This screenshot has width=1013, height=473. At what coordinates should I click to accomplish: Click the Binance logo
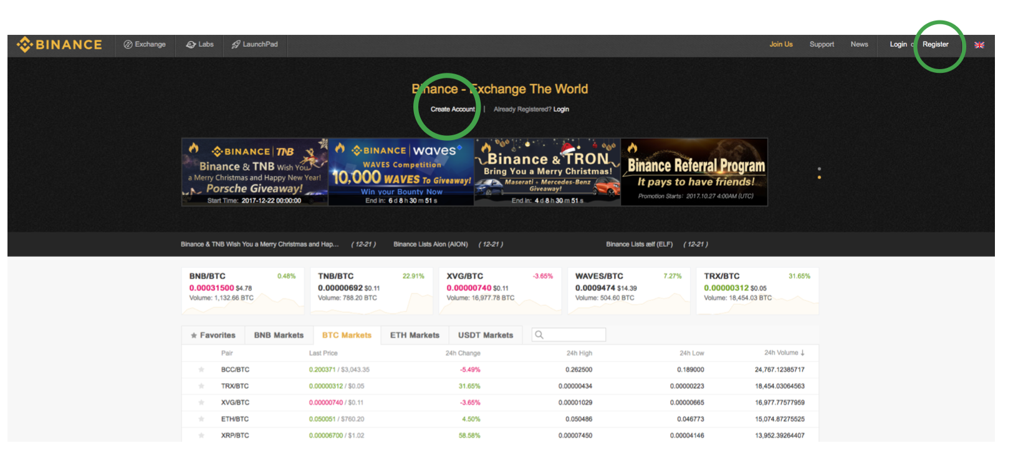[59, 45]
